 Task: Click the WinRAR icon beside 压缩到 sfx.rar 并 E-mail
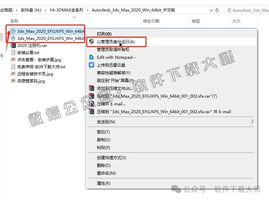[x=91, y=112]
